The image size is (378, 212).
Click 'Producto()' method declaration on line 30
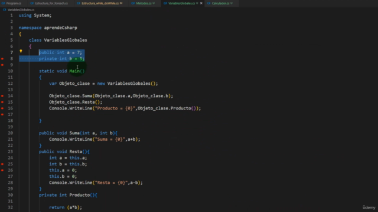(82, 195)
